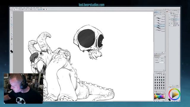Image resolution: width=190 pixels, height=107 pixels.
Task: Open the Help menu
Action: coord(41,8)
